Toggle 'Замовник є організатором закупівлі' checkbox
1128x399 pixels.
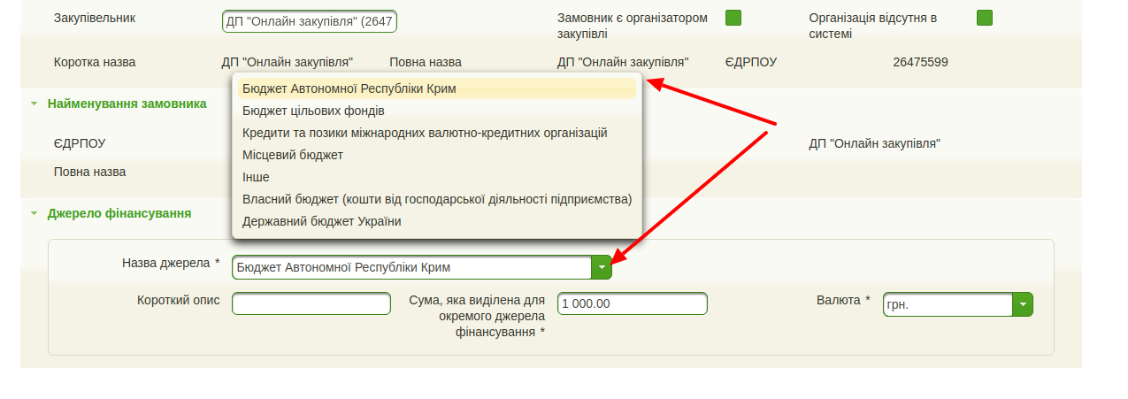[x=733, y=18]
